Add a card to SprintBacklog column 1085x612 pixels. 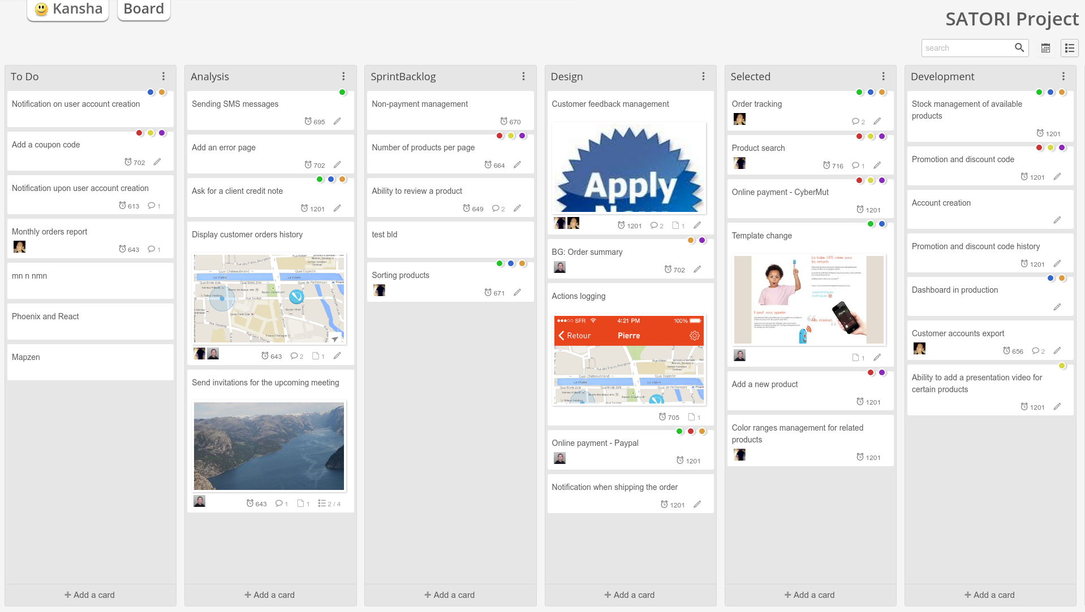pyautogui.click(x=450, y=594)
